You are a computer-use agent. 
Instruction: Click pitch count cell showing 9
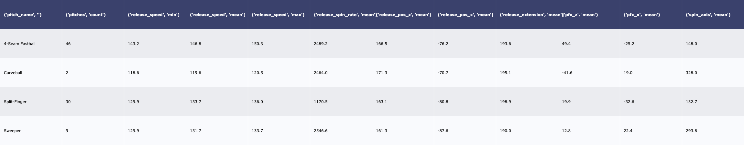(x=67, y=131)
